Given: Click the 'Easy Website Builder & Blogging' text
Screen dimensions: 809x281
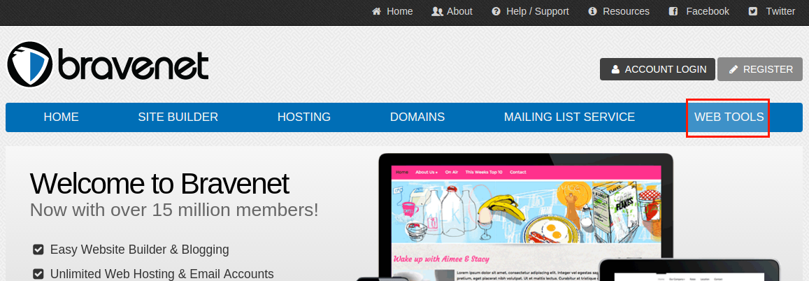Looking at the screenshot, I should point(139,250).
